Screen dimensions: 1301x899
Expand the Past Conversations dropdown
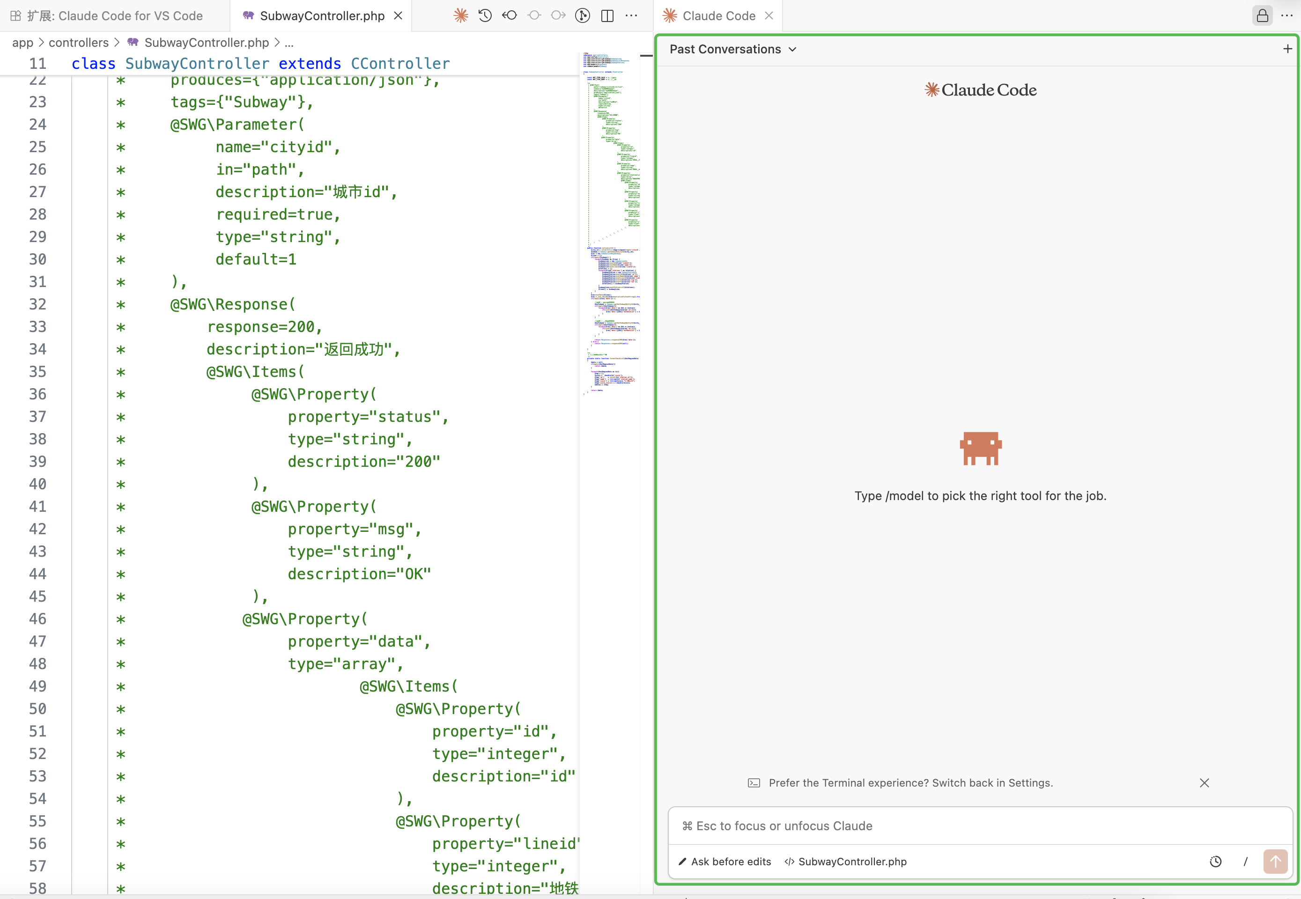pyautogui.click(x=732, y=49)
